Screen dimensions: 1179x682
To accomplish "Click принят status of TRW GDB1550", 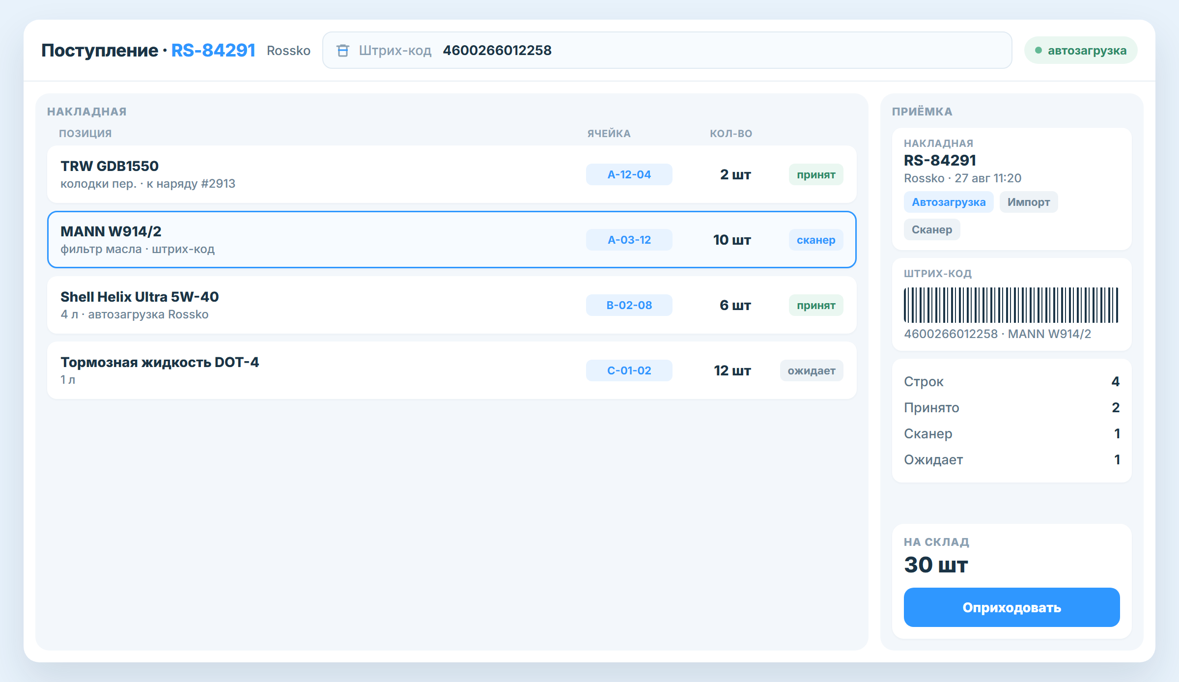I will [x=816, y=174].
